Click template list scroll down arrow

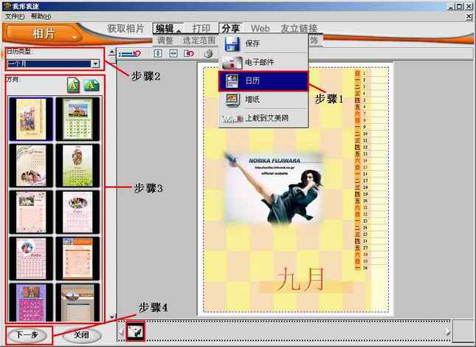pyautogui.click(x=111, y=317)
